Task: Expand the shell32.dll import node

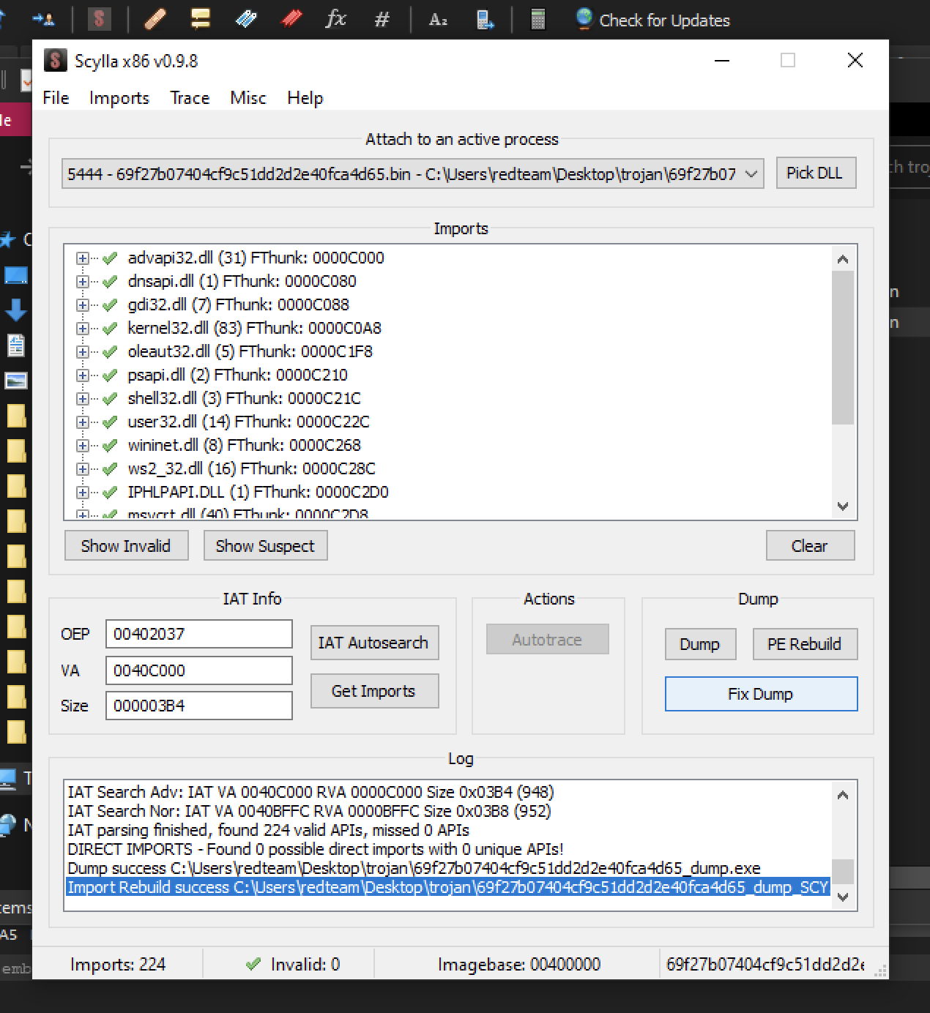Action: 83,399
